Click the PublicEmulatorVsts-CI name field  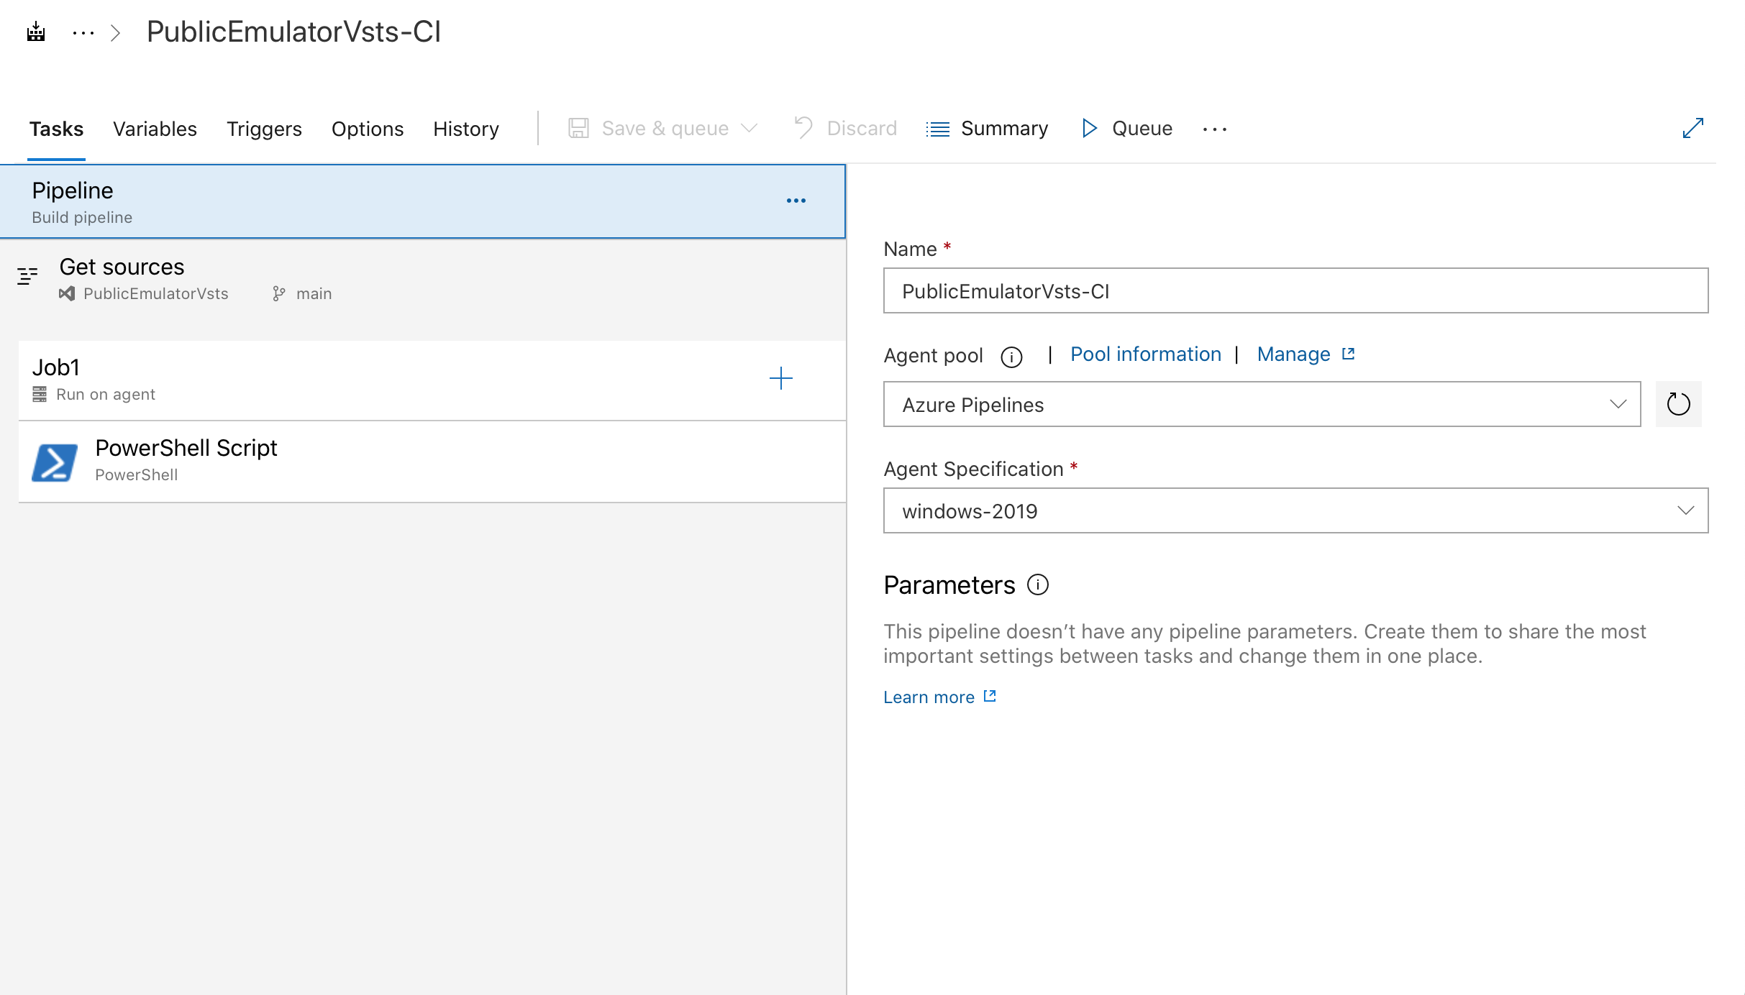[x=1297, y=291]
